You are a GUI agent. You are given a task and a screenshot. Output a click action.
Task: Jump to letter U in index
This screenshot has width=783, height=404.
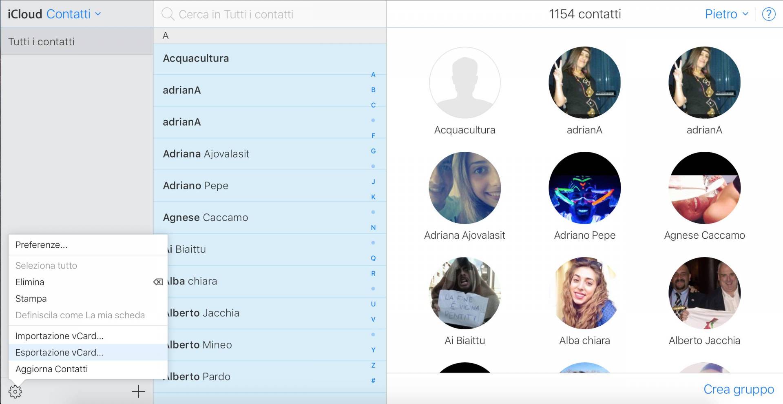373,304
